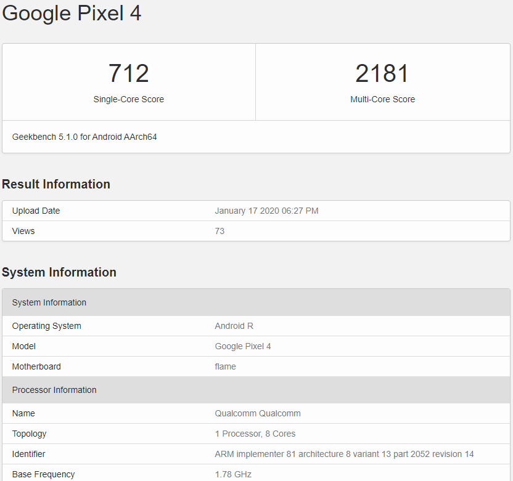
Task: Click the Result Information heading
Action: coord(56,184)
